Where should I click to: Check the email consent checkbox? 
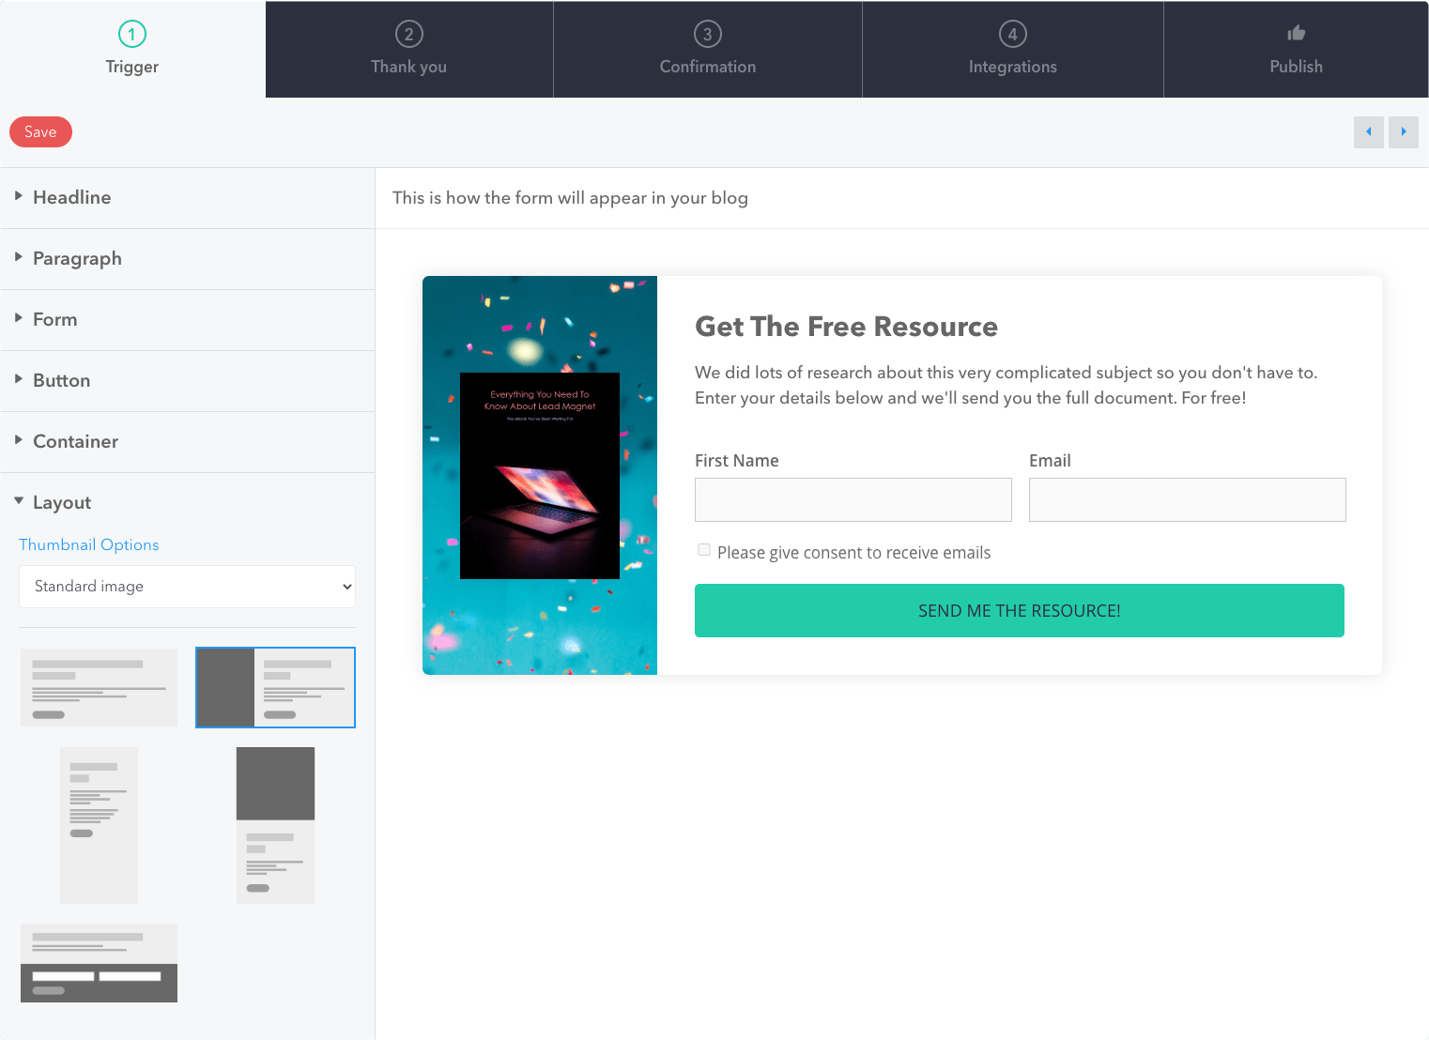[704, 550]
